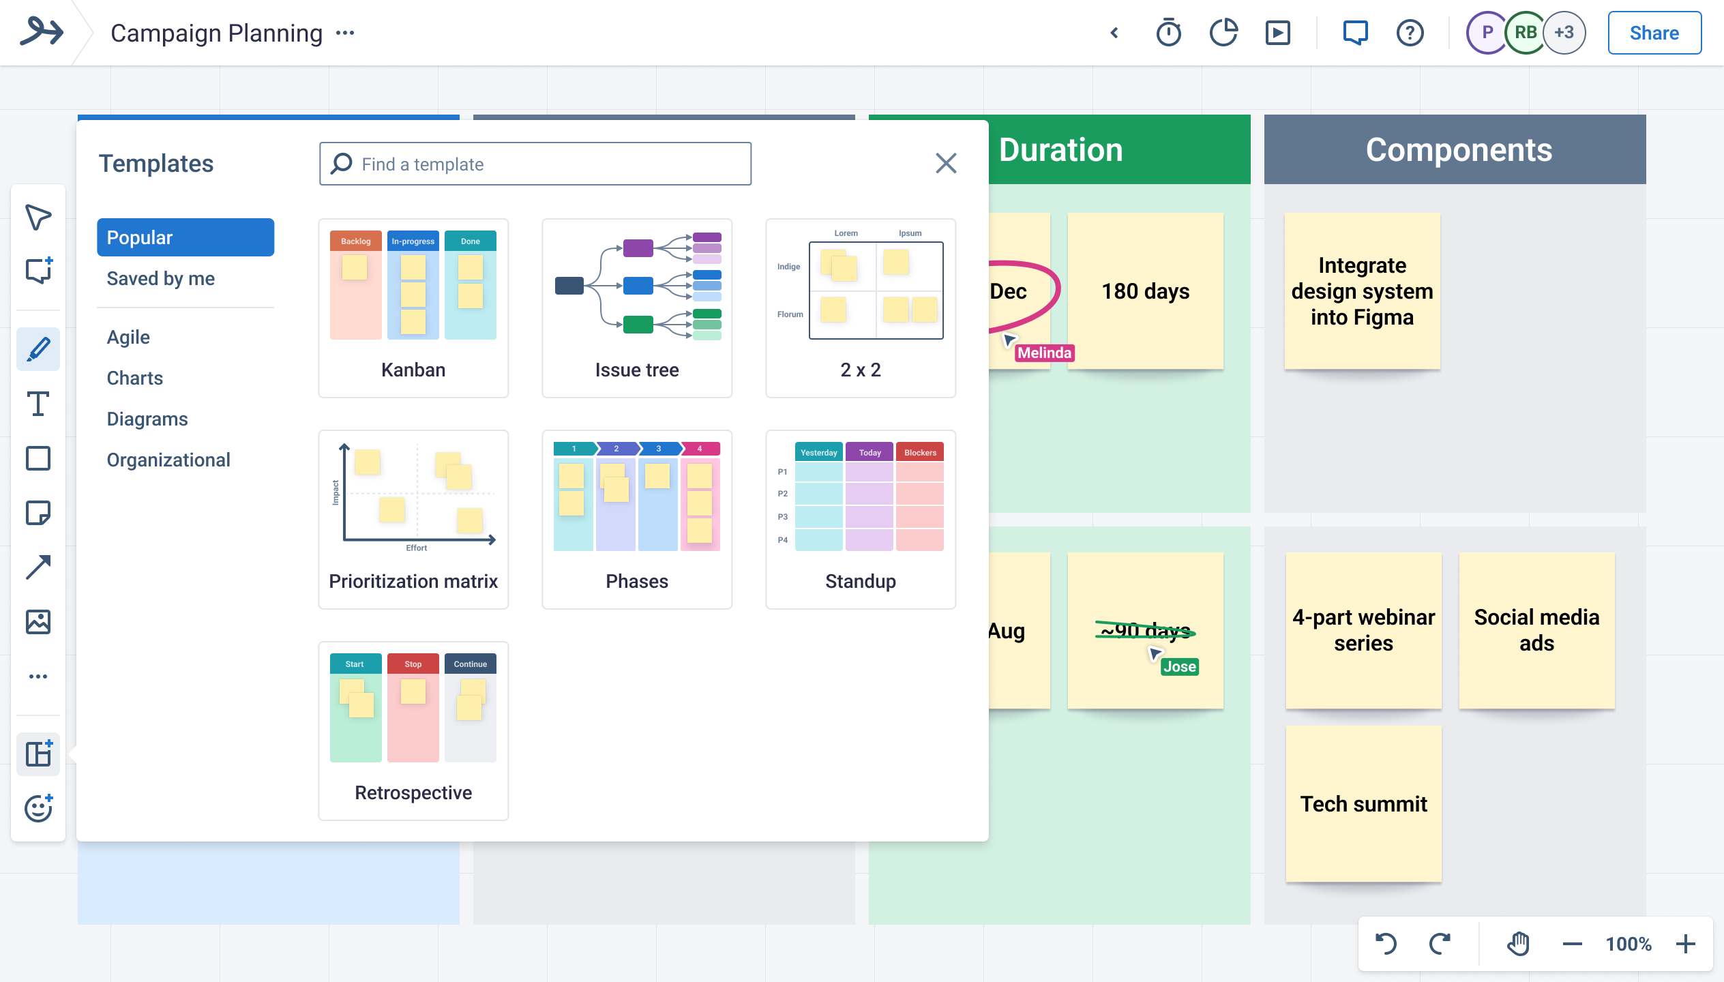This screenshot has width=1724, height=982.
Task: Choose the Kanban template thumbnail
Action: point(413,307)
